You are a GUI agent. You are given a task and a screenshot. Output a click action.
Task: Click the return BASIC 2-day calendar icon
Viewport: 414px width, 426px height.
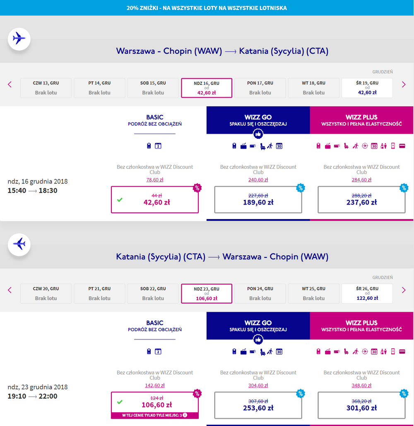click(x=158, y=351)
